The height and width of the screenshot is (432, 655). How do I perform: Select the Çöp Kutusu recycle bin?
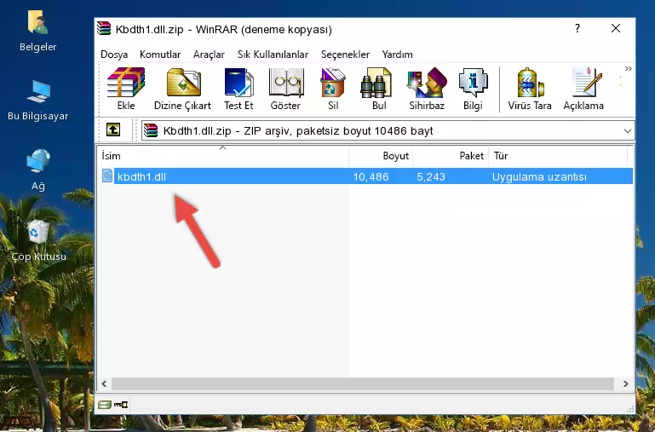38,240
